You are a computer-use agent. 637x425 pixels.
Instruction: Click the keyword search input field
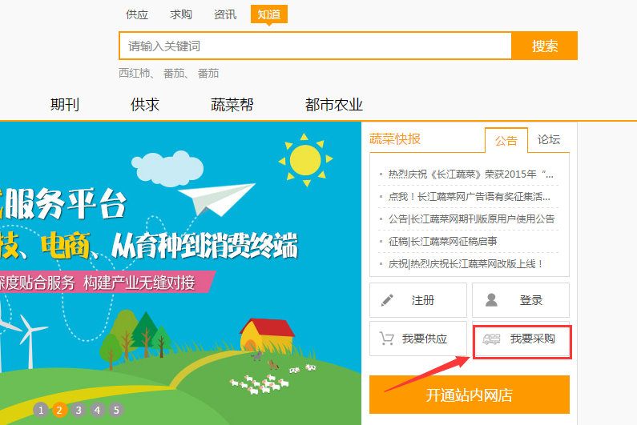315,46
